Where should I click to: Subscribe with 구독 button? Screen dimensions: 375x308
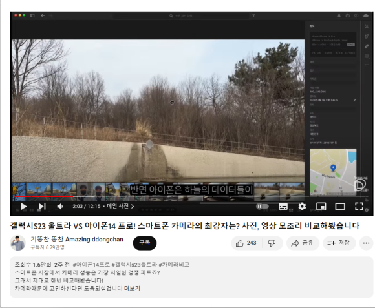[145, 243]
